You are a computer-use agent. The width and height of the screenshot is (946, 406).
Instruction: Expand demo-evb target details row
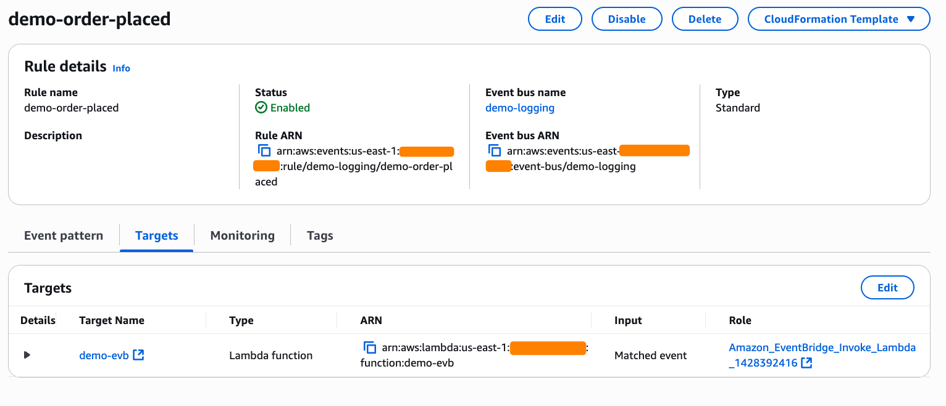27,355
